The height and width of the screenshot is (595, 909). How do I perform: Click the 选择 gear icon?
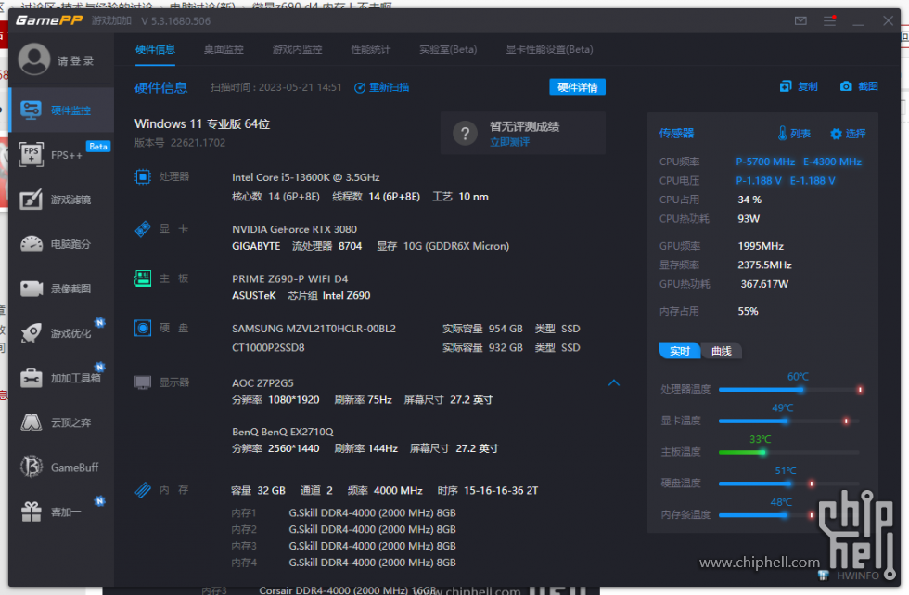pos(836,134)
